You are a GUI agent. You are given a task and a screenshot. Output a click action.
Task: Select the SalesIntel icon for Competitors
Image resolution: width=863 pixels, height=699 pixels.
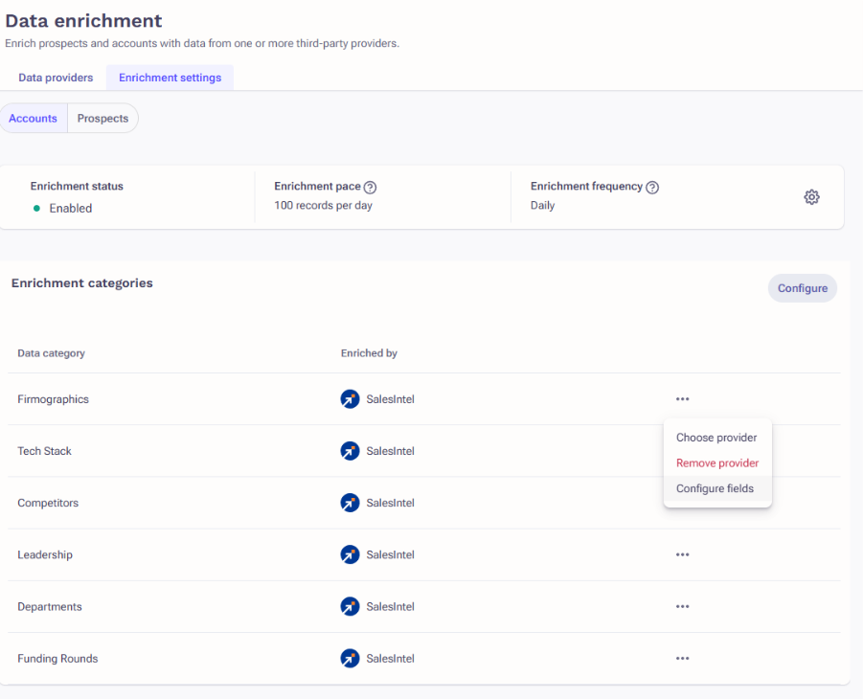coord(350,502)
